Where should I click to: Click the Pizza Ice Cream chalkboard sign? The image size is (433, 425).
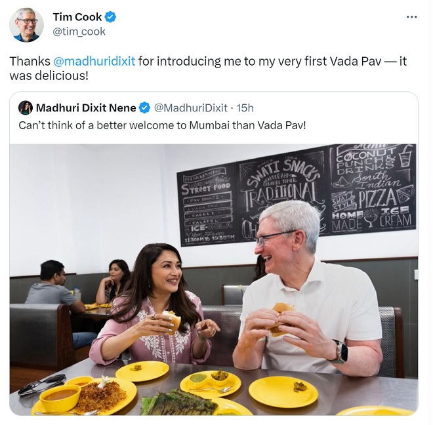pos(373,188)
